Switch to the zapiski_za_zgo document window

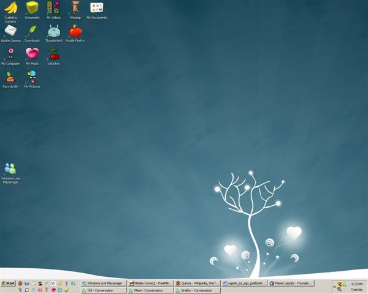pyautogui.click(x=244, y=283)
